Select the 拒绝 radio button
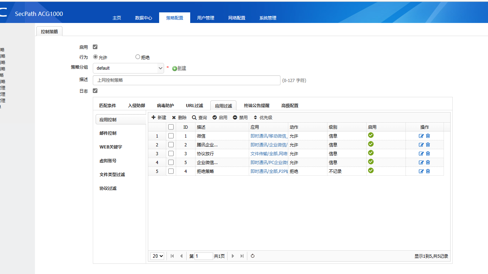This screenshot has width=488, height=274. coord(138,57)
